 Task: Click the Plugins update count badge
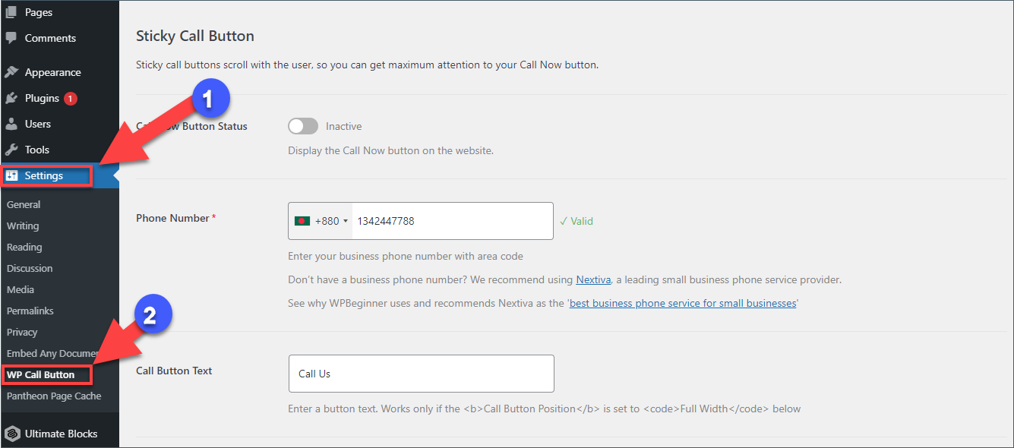pos(71,98)
